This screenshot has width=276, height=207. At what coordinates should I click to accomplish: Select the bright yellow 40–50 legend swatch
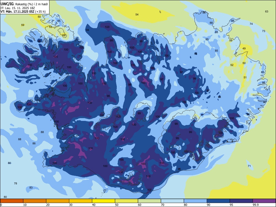[x=104, y=201]
